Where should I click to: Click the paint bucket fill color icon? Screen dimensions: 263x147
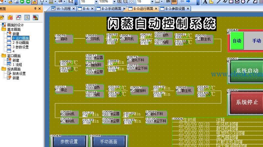coord(60,2)
